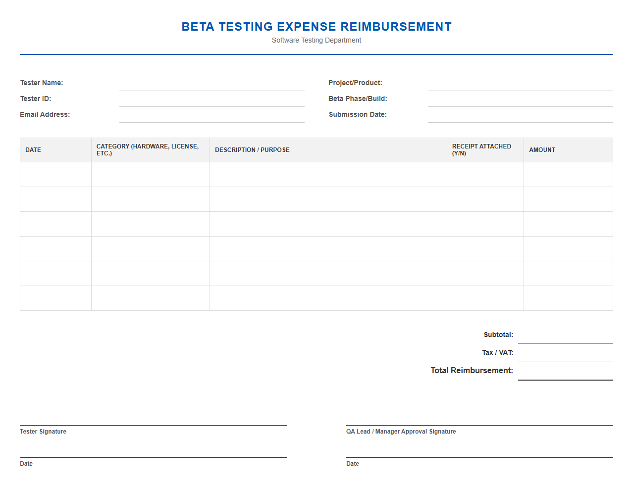Image resolution: width=633 pixels, height=487 pixels.
Task: Click the 'Tester Name:' label
Action: point(42,83)
